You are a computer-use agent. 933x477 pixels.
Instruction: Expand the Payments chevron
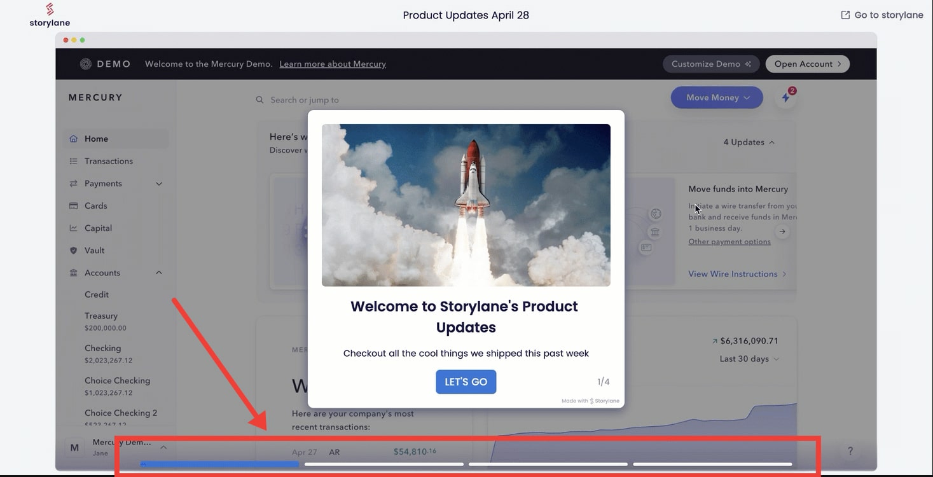click(x=159, y=184)
